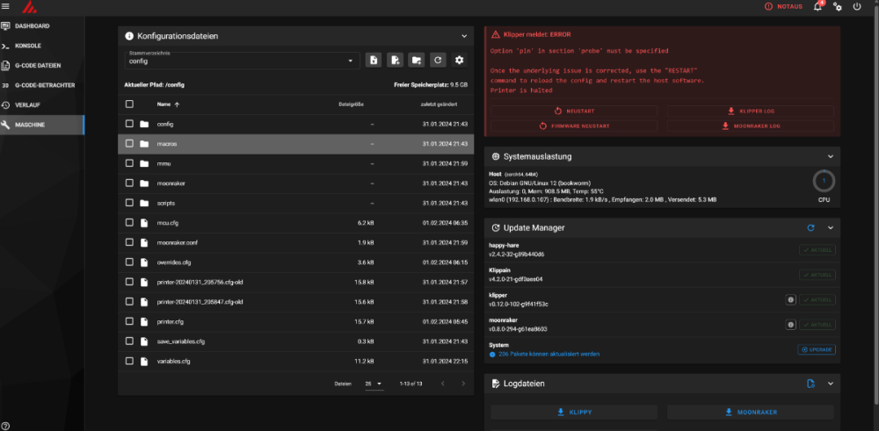Refresh the config file list

point(438,61)
